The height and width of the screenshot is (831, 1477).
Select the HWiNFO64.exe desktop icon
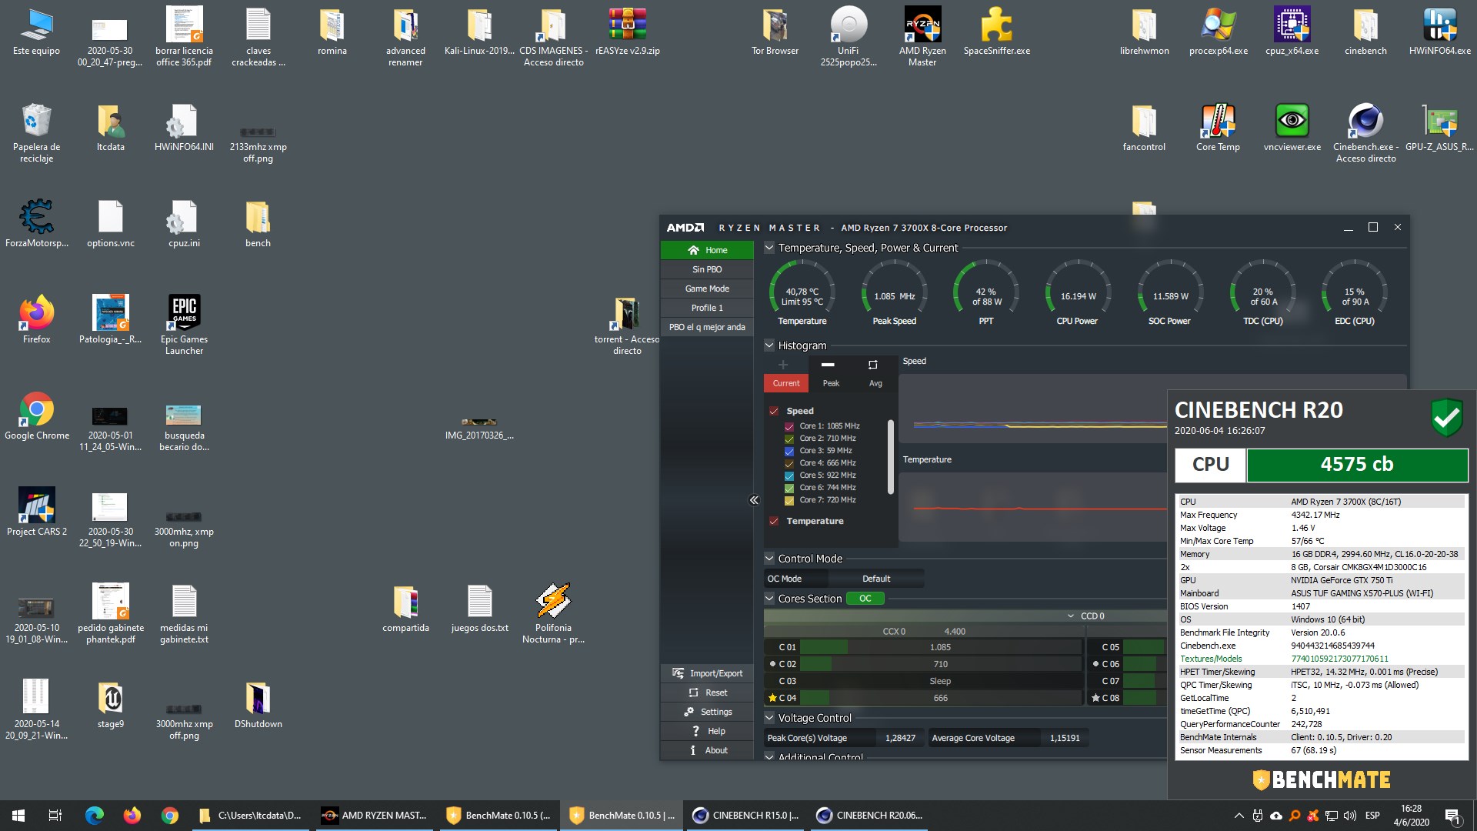click(x=1439, y=33)
